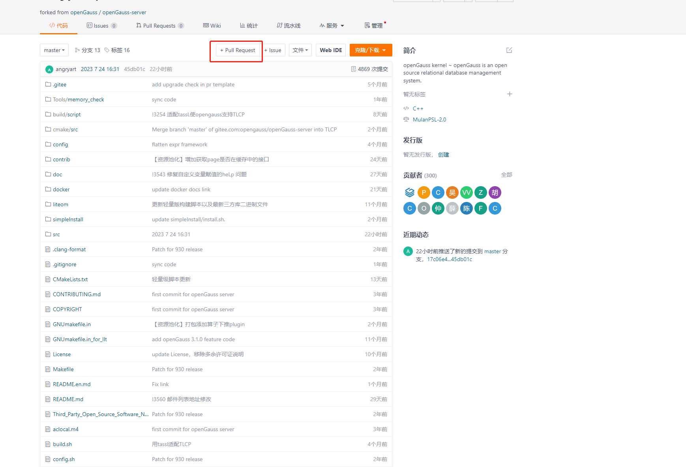This screenshot has height=467, width=686.
Task: Click the plus icon to add tags
Action: click(x=510, y=94)
